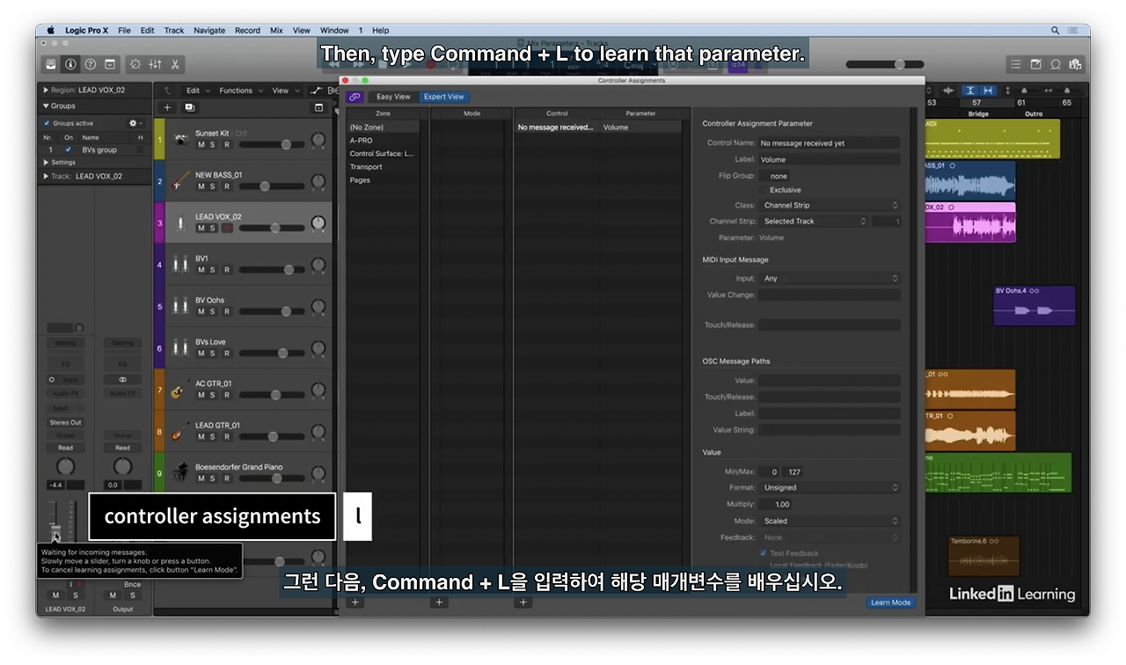Click the Learn Mode button
The width and height of the screenshot is (1126, 665).
coord(890,603)
